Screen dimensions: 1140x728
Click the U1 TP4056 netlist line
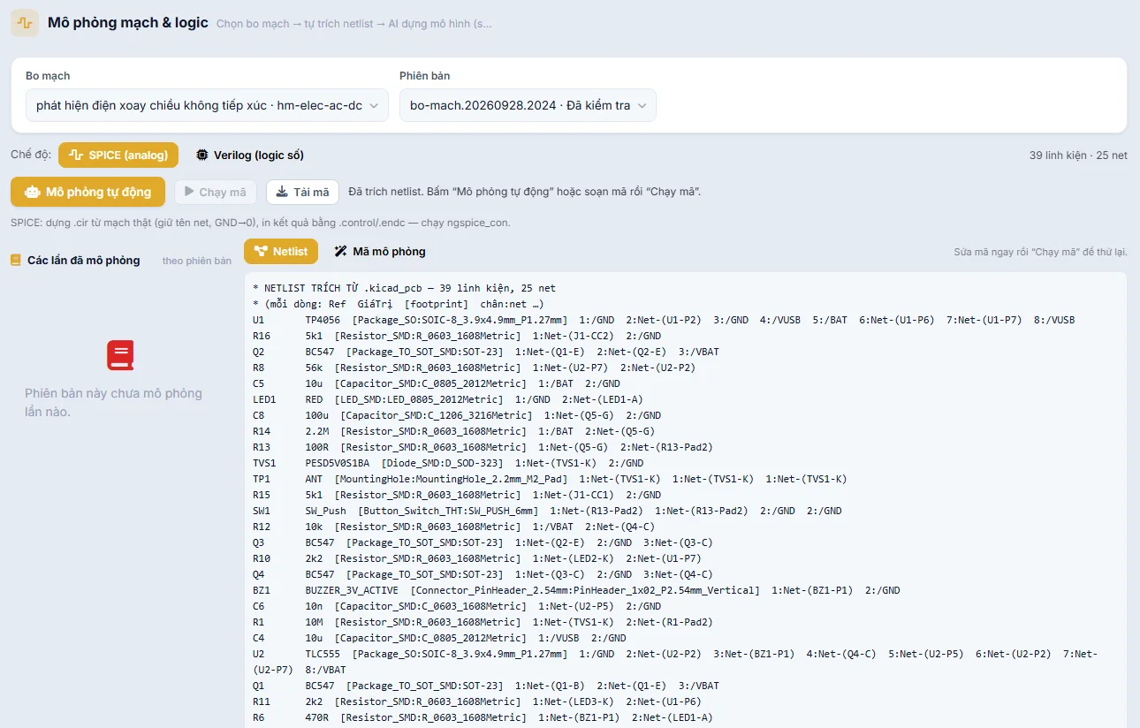point(664,320)
